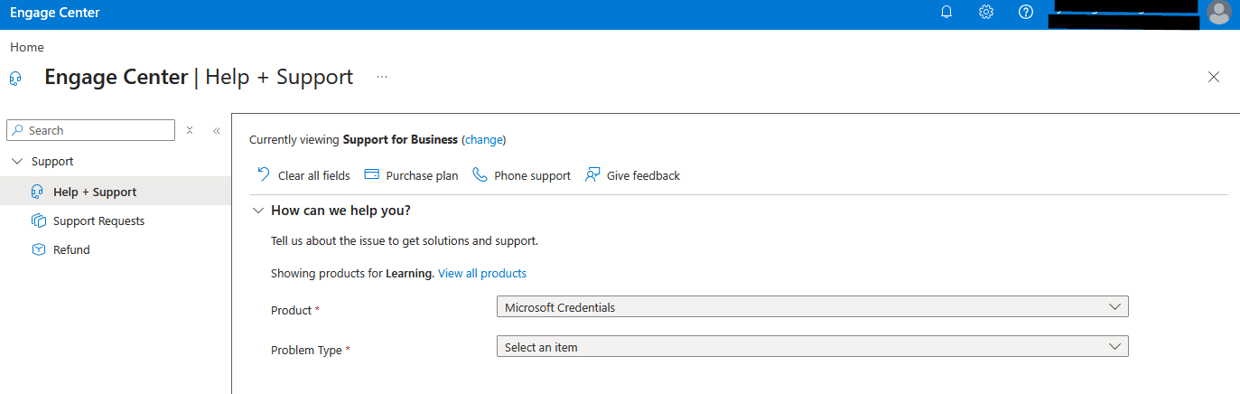Click the Purchase plan button
This screenshot has width=1240, height=394.
(x=411, y=175)
